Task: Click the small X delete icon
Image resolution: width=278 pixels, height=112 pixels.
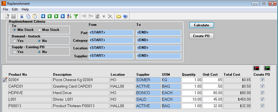Action: [x=104, y=16]
